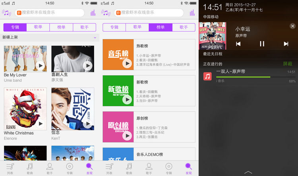Start playback of the 热歌榜 chart
Screen dimensions: 298x176
(127, 63)
